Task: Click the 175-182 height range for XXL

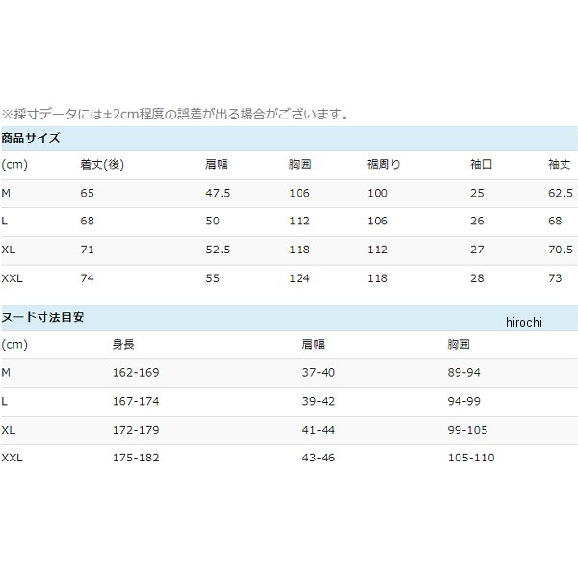Action: (135, 458)
